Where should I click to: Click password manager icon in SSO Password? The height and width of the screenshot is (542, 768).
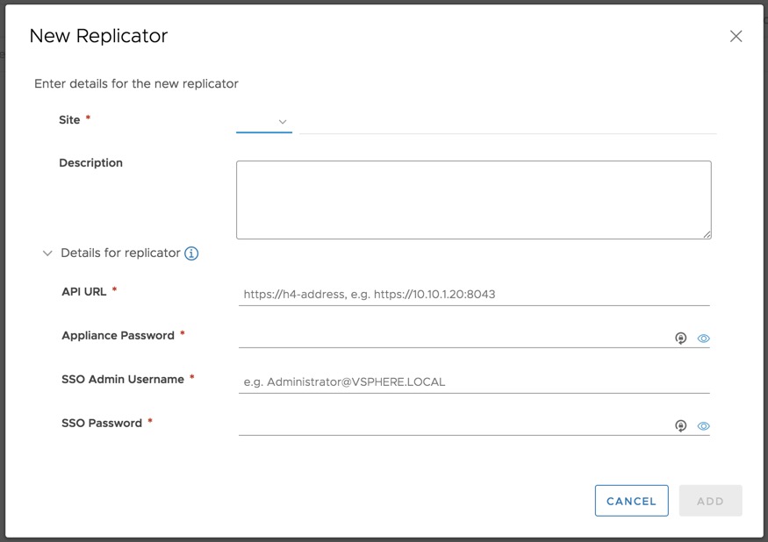(680, 426)
